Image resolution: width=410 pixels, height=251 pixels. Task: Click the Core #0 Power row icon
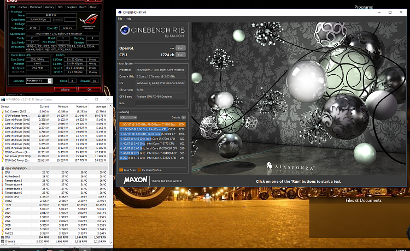tap(3, 119)
